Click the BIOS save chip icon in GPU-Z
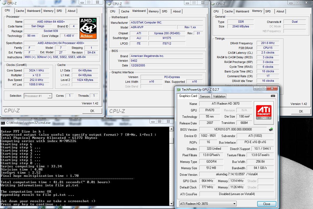 tap(271, 129)
